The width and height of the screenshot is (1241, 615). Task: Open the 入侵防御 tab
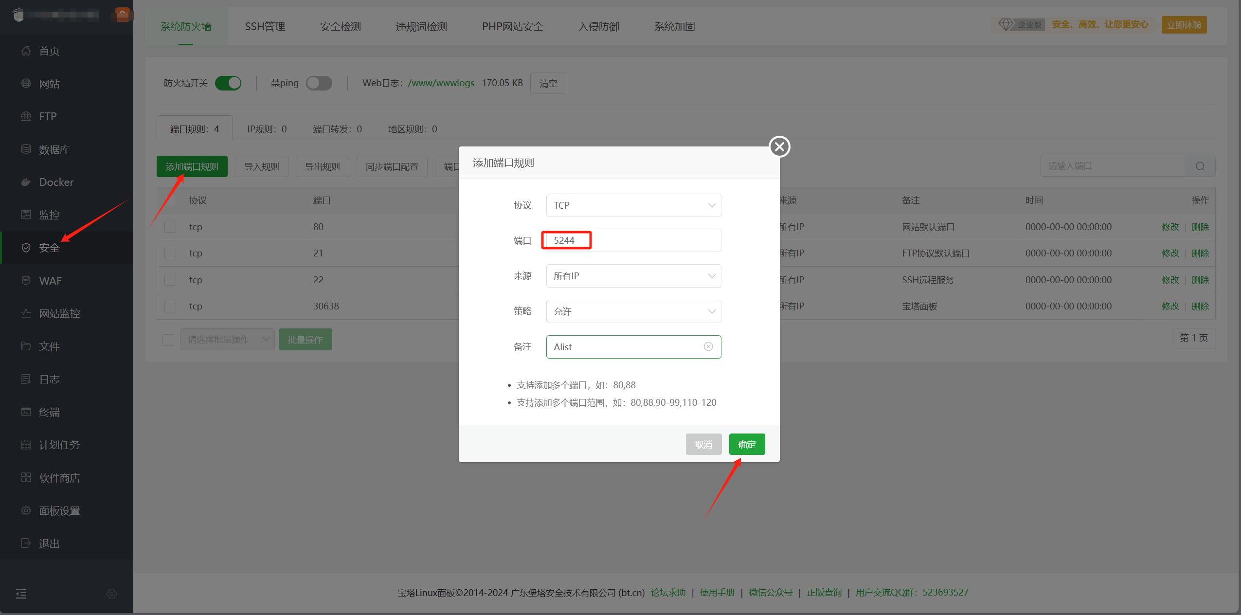598,27
